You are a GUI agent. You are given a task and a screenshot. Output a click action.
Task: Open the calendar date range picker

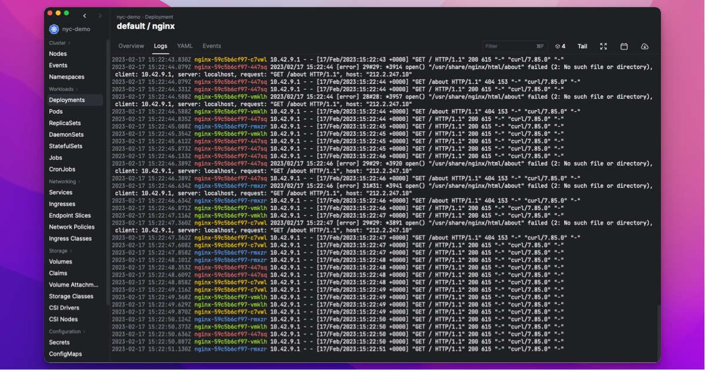tap(624, 46)
